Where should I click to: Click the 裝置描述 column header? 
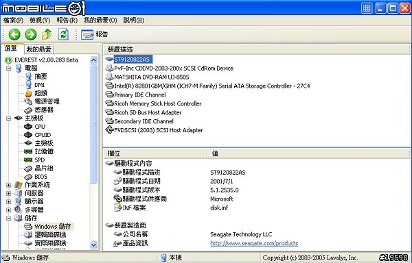[x=256, y=49]
